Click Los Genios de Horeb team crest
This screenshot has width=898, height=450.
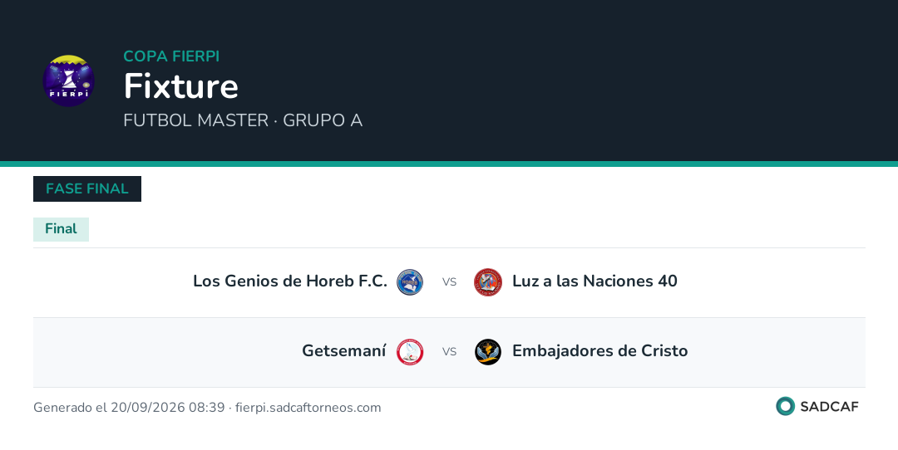(x=410, y=282)
